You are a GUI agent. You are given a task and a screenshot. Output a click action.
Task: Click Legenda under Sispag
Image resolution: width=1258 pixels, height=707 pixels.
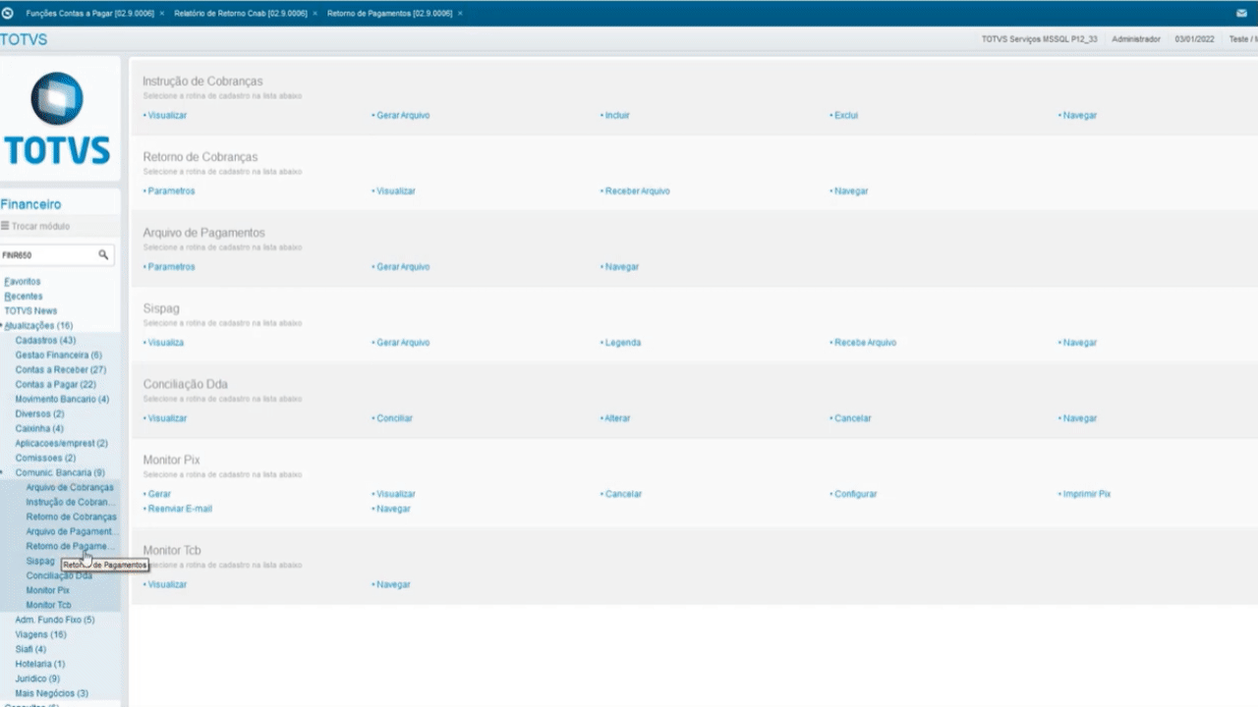point(621,343)
